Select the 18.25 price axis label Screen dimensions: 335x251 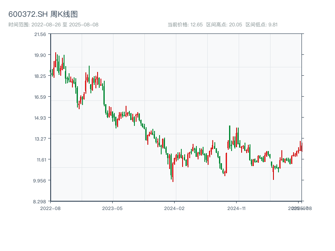40,76
